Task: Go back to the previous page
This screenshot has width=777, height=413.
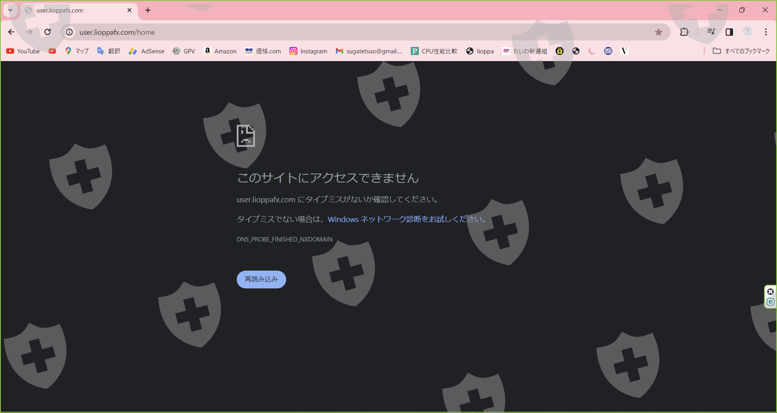Action: (x=11, y=32)
